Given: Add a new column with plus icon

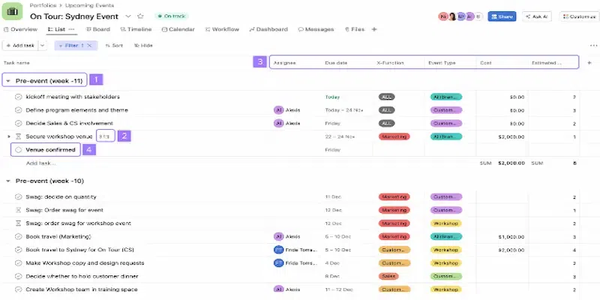Looking at the screenshot, I should tap(589, 63).
